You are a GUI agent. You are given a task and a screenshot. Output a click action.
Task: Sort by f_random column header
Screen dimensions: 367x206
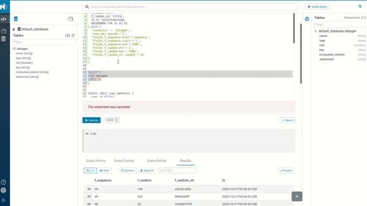point(145,180)
